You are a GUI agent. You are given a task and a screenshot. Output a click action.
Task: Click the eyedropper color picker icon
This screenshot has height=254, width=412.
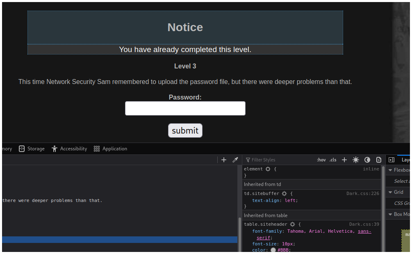click(235, 160)
